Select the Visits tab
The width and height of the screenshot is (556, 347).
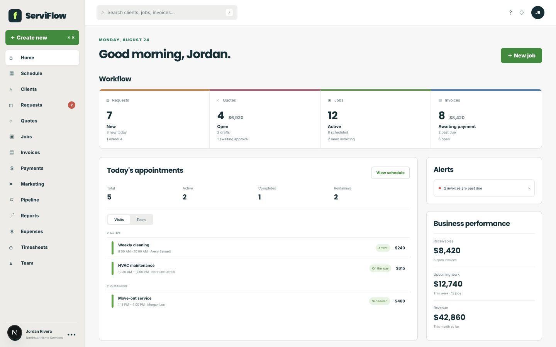point(119,220)
